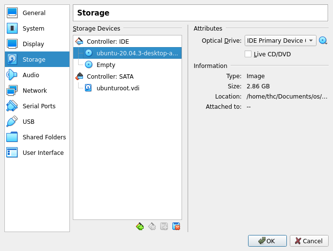Open Audio settings via speaker icon
333x251 pixels.
click(12, 75)
